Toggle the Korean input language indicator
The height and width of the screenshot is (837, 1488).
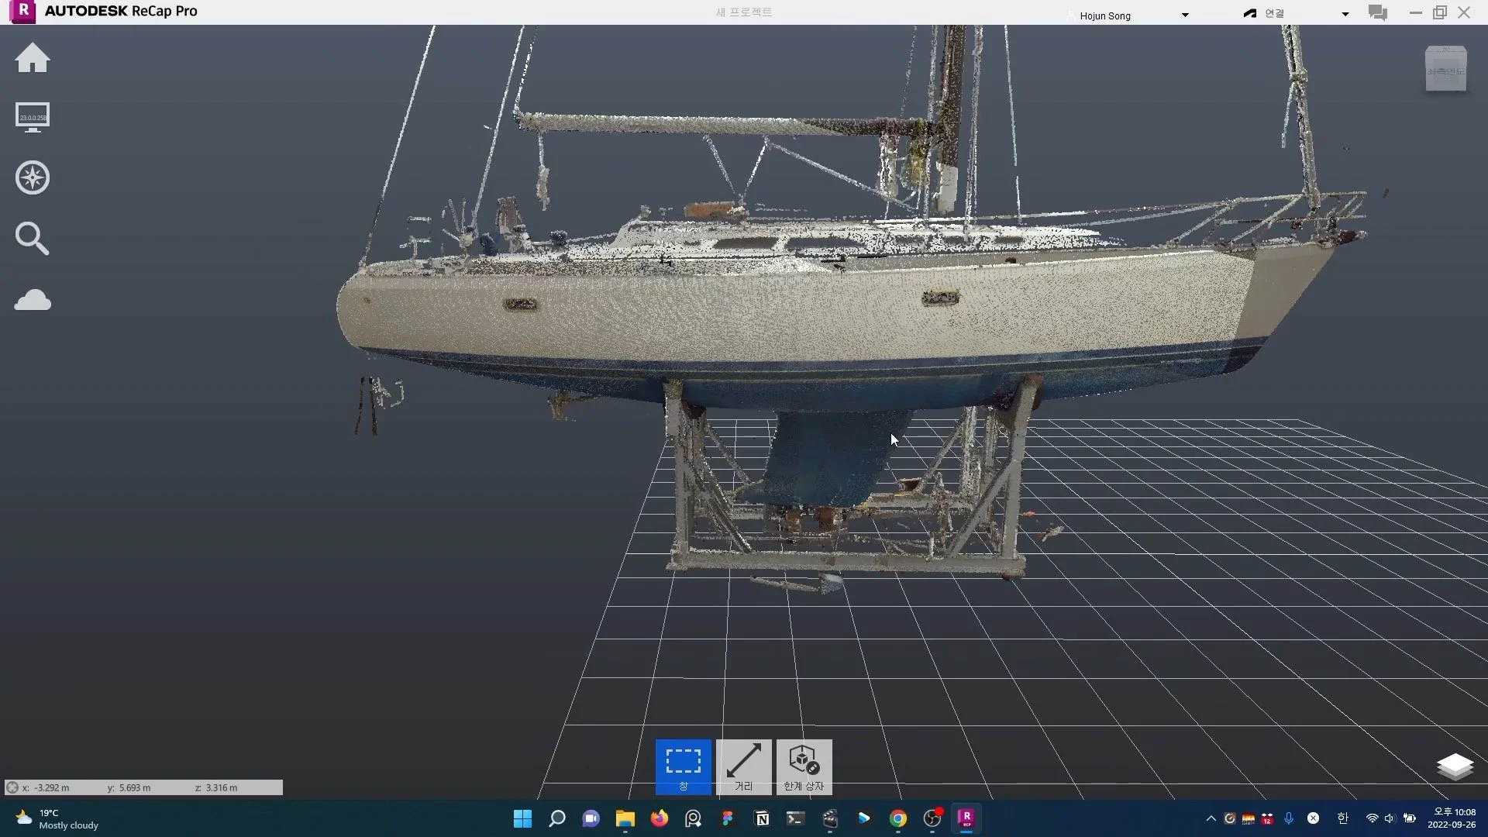click(1342, 818)
